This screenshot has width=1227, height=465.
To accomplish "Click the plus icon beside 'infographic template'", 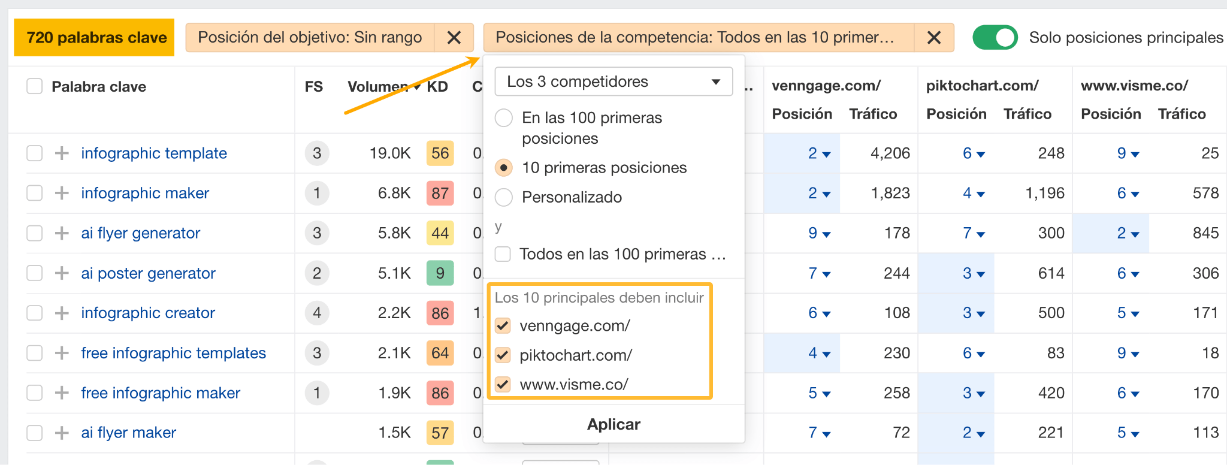I will click(x=62, y=153).
